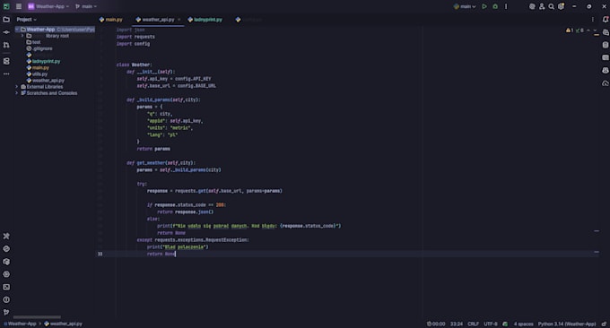This screenshot has height=328, width=610.
Task: Open Python 3.14 interpreter selector
Action: point(566,324)
